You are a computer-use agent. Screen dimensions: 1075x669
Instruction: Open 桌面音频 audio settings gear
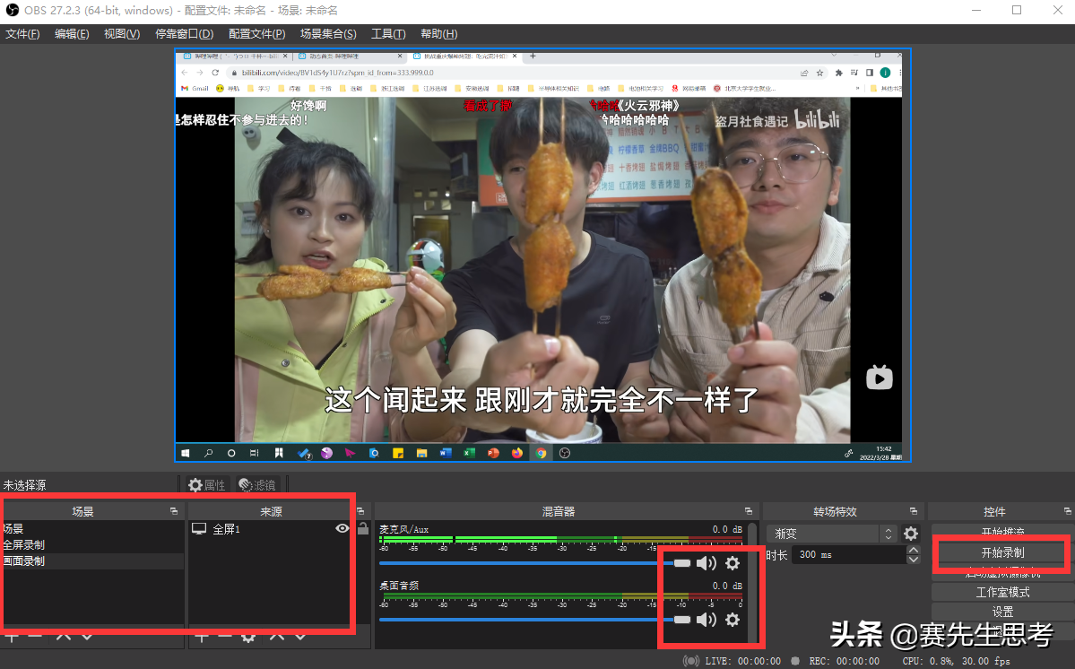pos(733,620)
